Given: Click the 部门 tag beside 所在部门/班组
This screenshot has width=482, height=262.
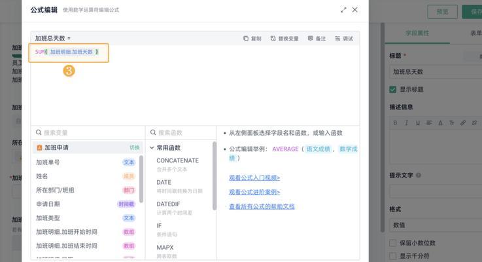Looking at the screenshot, I should coord(128,190).
